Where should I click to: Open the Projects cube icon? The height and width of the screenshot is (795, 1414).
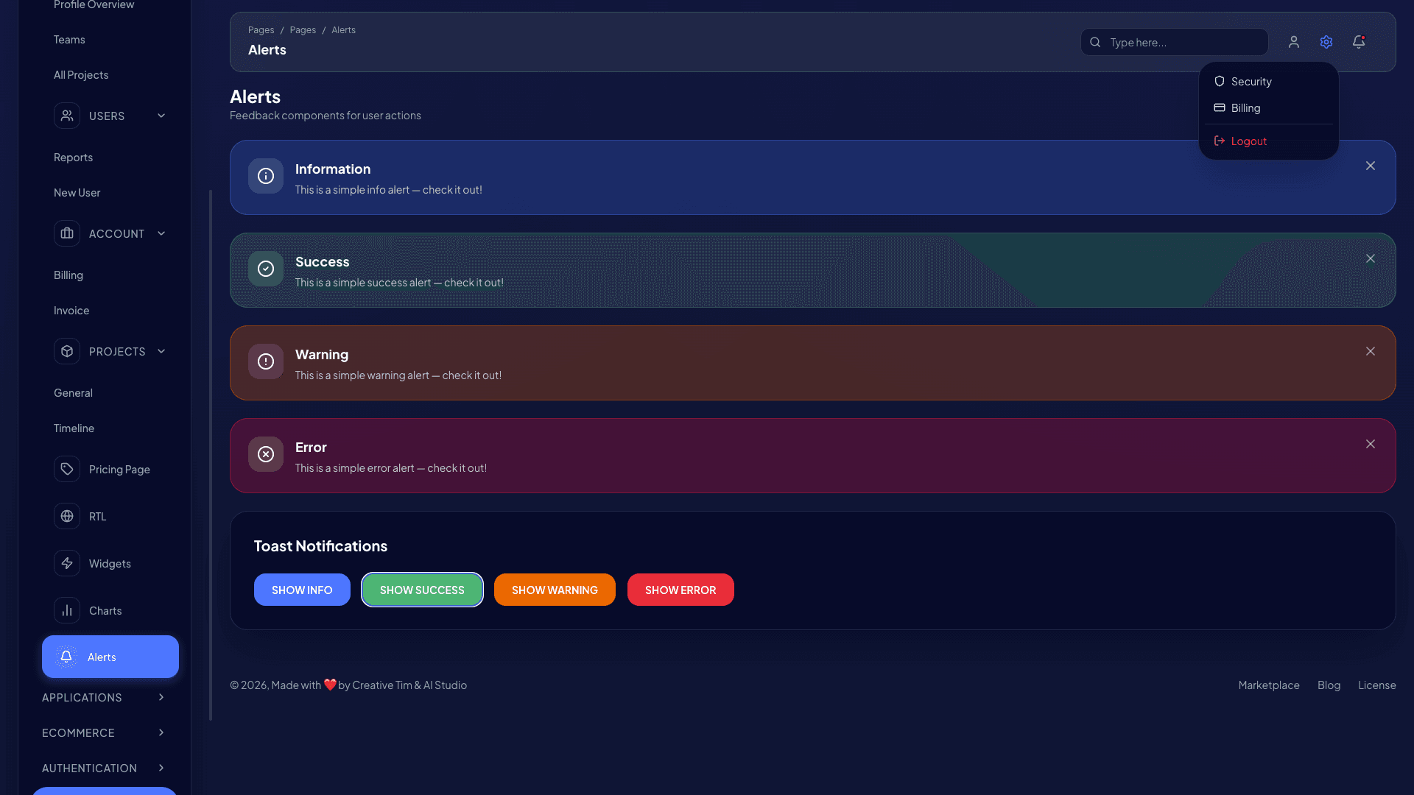point(67,351)
